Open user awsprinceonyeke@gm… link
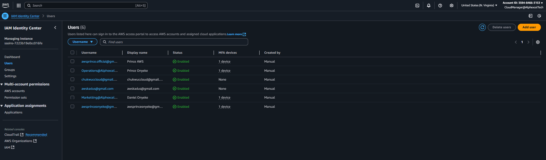546x160 pixels. [99, 107]
